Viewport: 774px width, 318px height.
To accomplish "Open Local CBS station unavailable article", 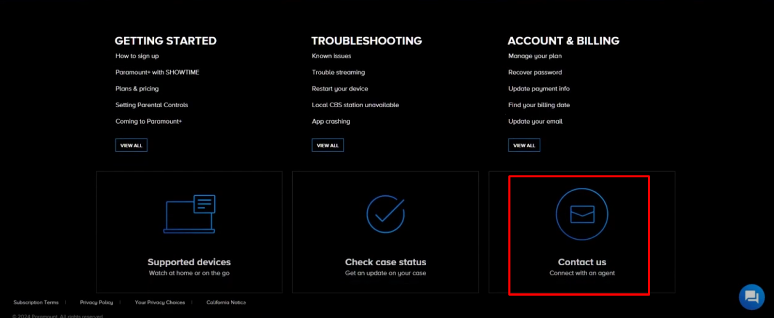I will pos(355,105).
